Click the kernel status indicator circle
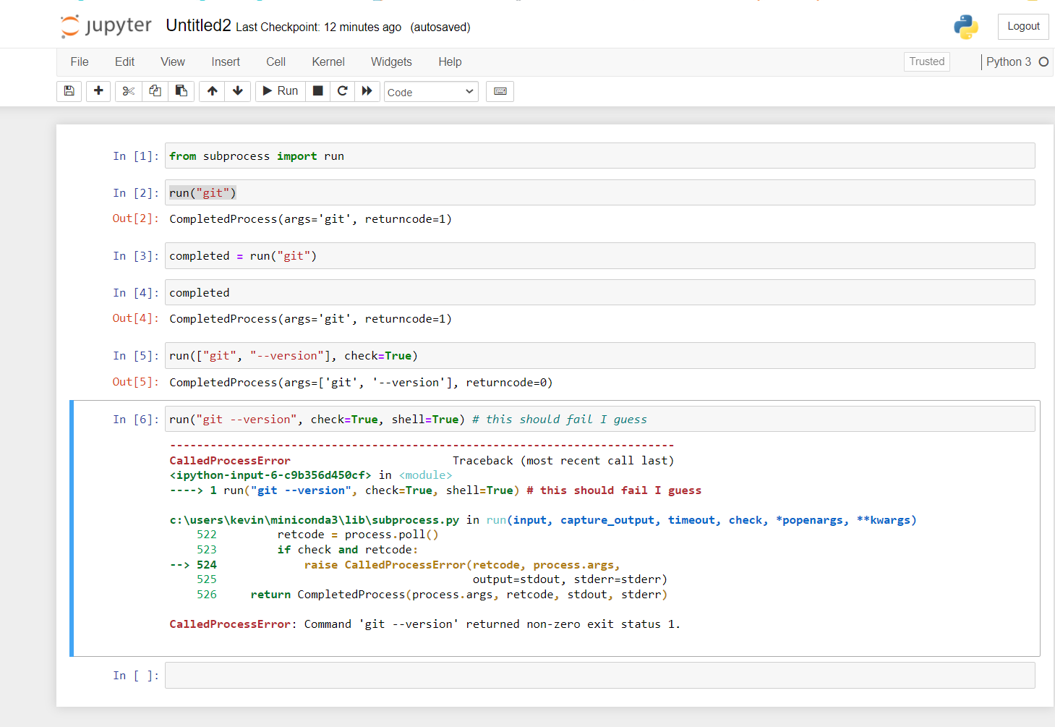Screen dimensions: 1055x727 (x=1043, y=62)
